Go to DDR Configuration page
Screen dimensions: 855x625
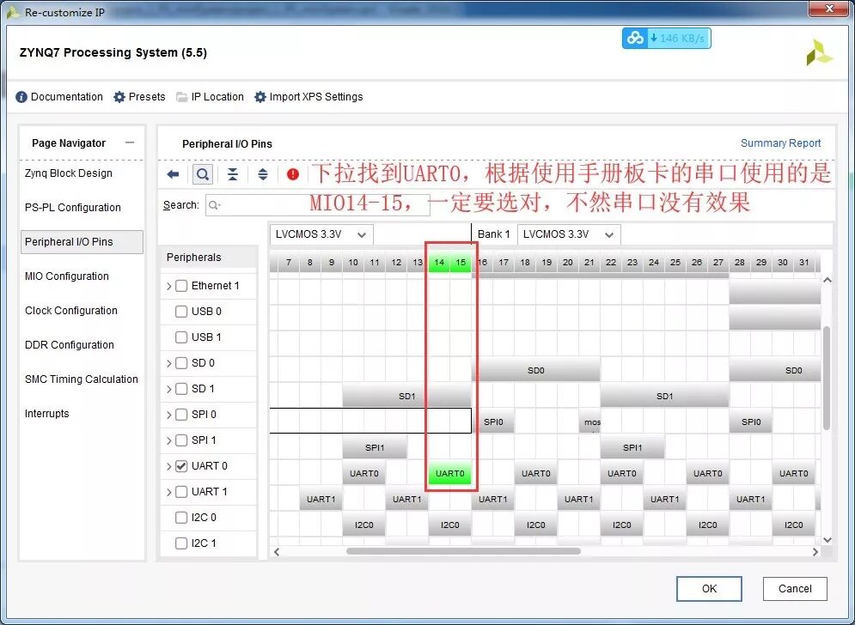pyautogui.click(x=70, y=345)
